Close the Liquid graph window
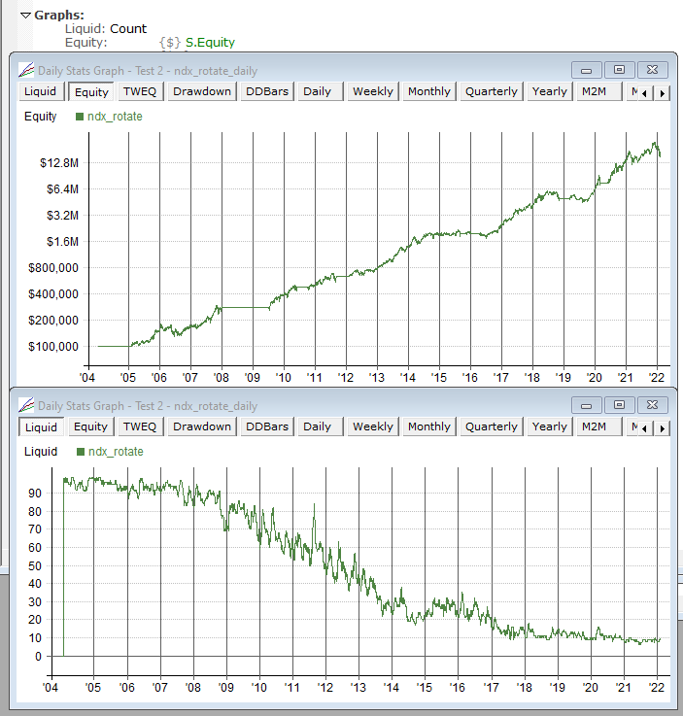 (x=653, y=405)
